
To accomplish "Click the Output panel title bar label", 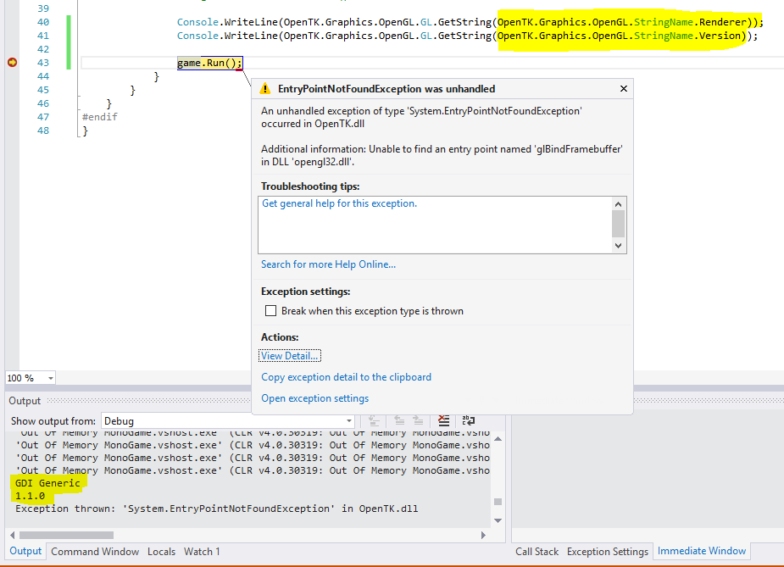I will coord(25,401).
